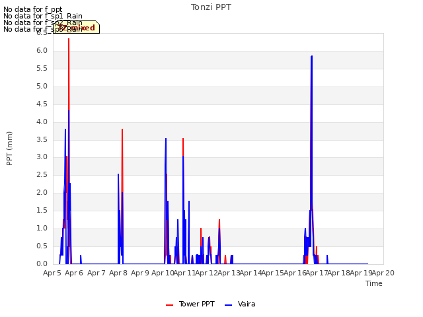Click the red Tower PPT legend swatch

click(x=169, y=305)
